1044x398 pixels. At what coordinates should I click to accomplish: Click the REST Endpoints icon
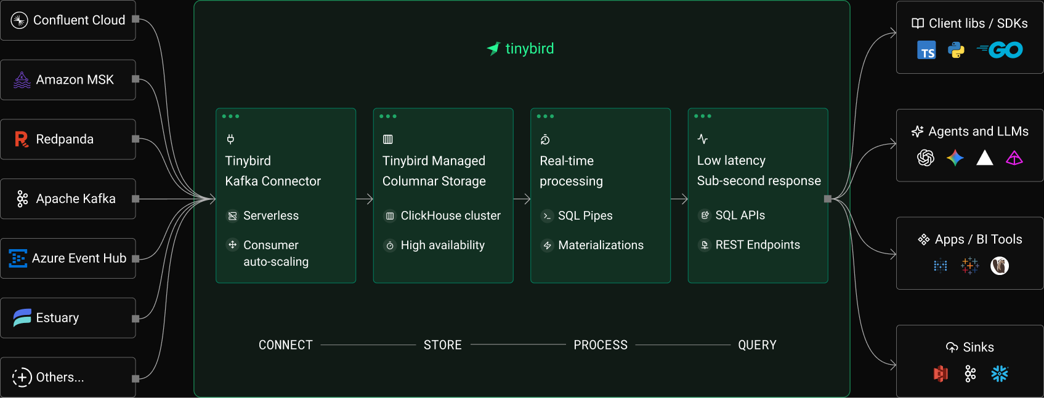(705, 245)
